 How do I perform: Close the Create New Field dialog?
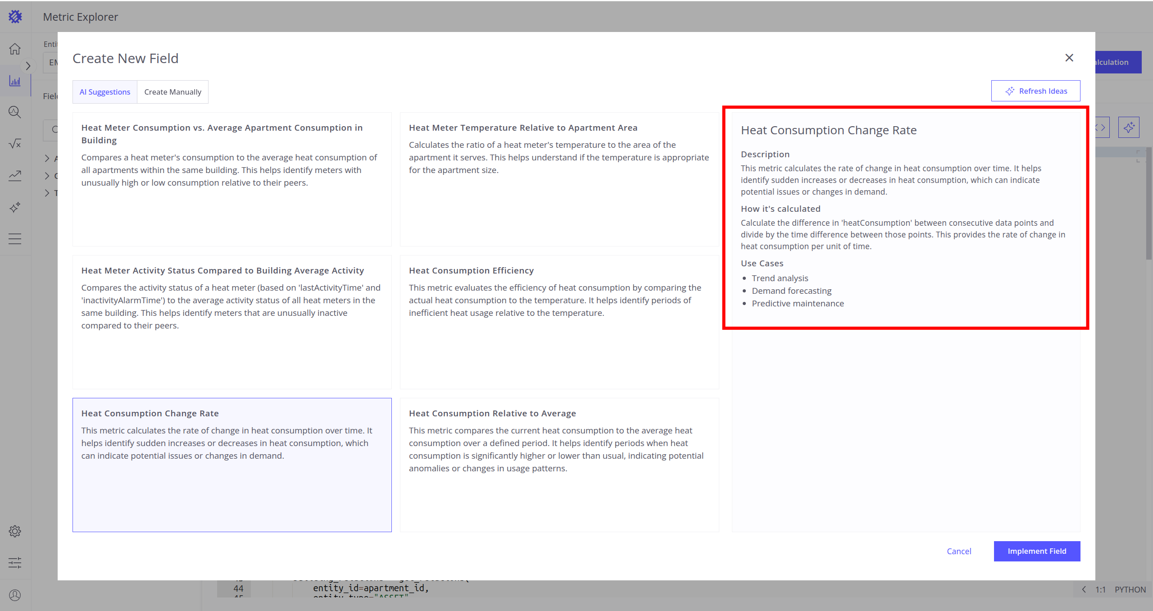1069,58
